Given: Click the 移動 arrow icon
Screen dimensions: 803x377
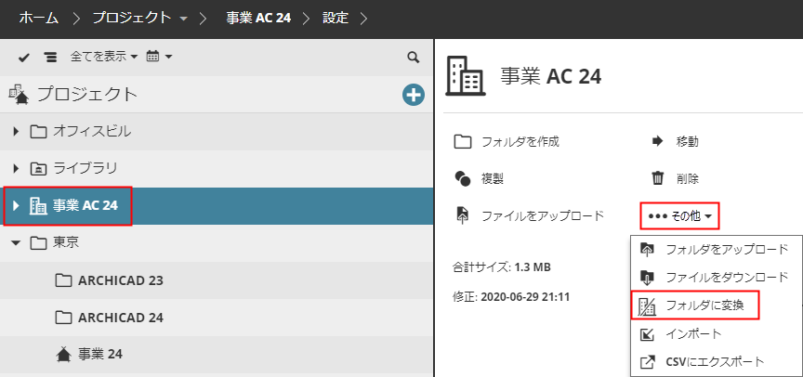Looking at the screenshot, I should point(657,142).
